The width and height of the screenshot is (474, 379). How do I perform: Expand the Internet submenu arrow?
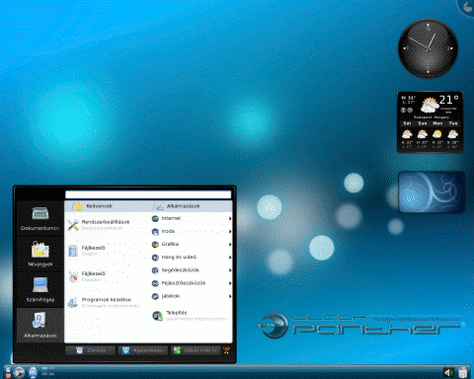click(x=230, y=218)
